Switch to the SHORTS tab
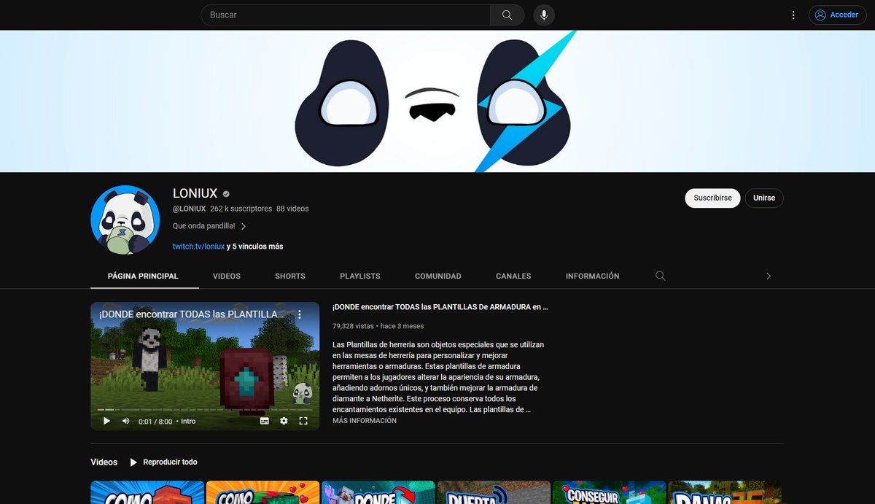Image resolution: width=875 pixels, height=504 pixels. (290, 276)
